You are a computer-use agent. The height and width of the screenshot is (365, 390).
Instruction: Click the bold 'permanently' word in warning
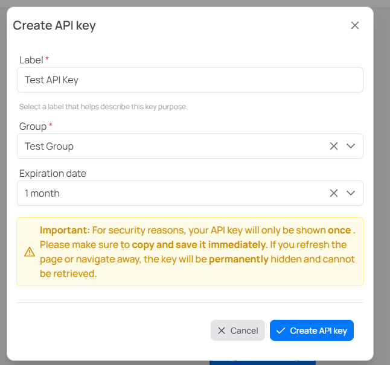coord(238,259)
